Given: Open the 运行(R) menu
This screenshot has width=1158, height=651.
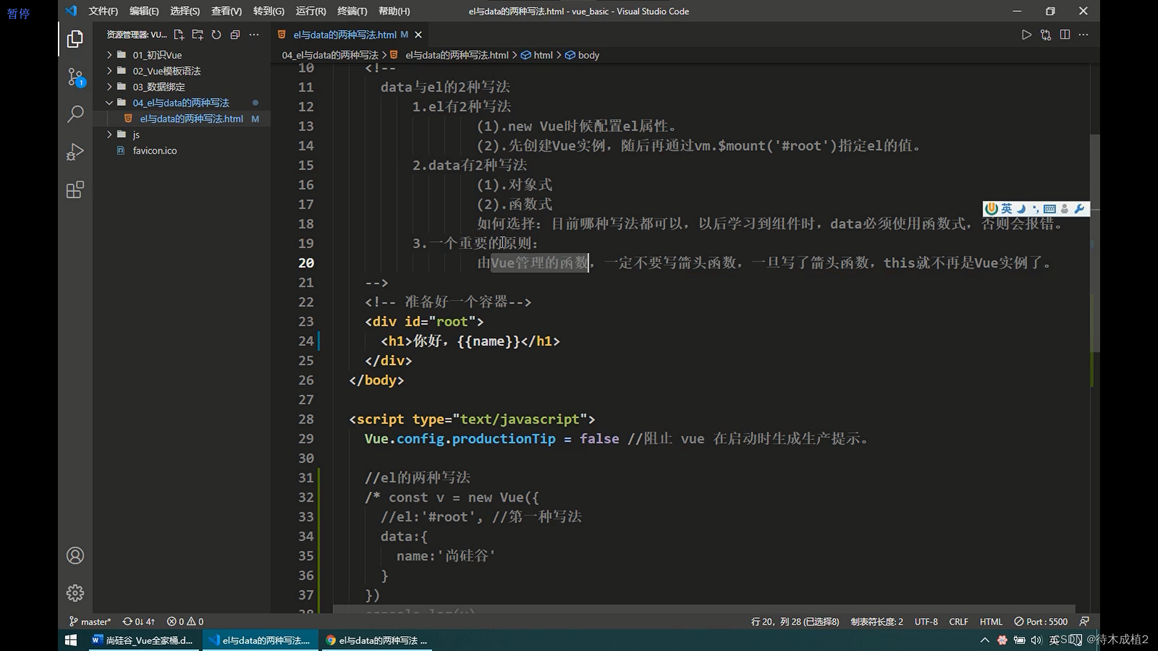Looking at the screenshot, I should click(x=311, y=11).
